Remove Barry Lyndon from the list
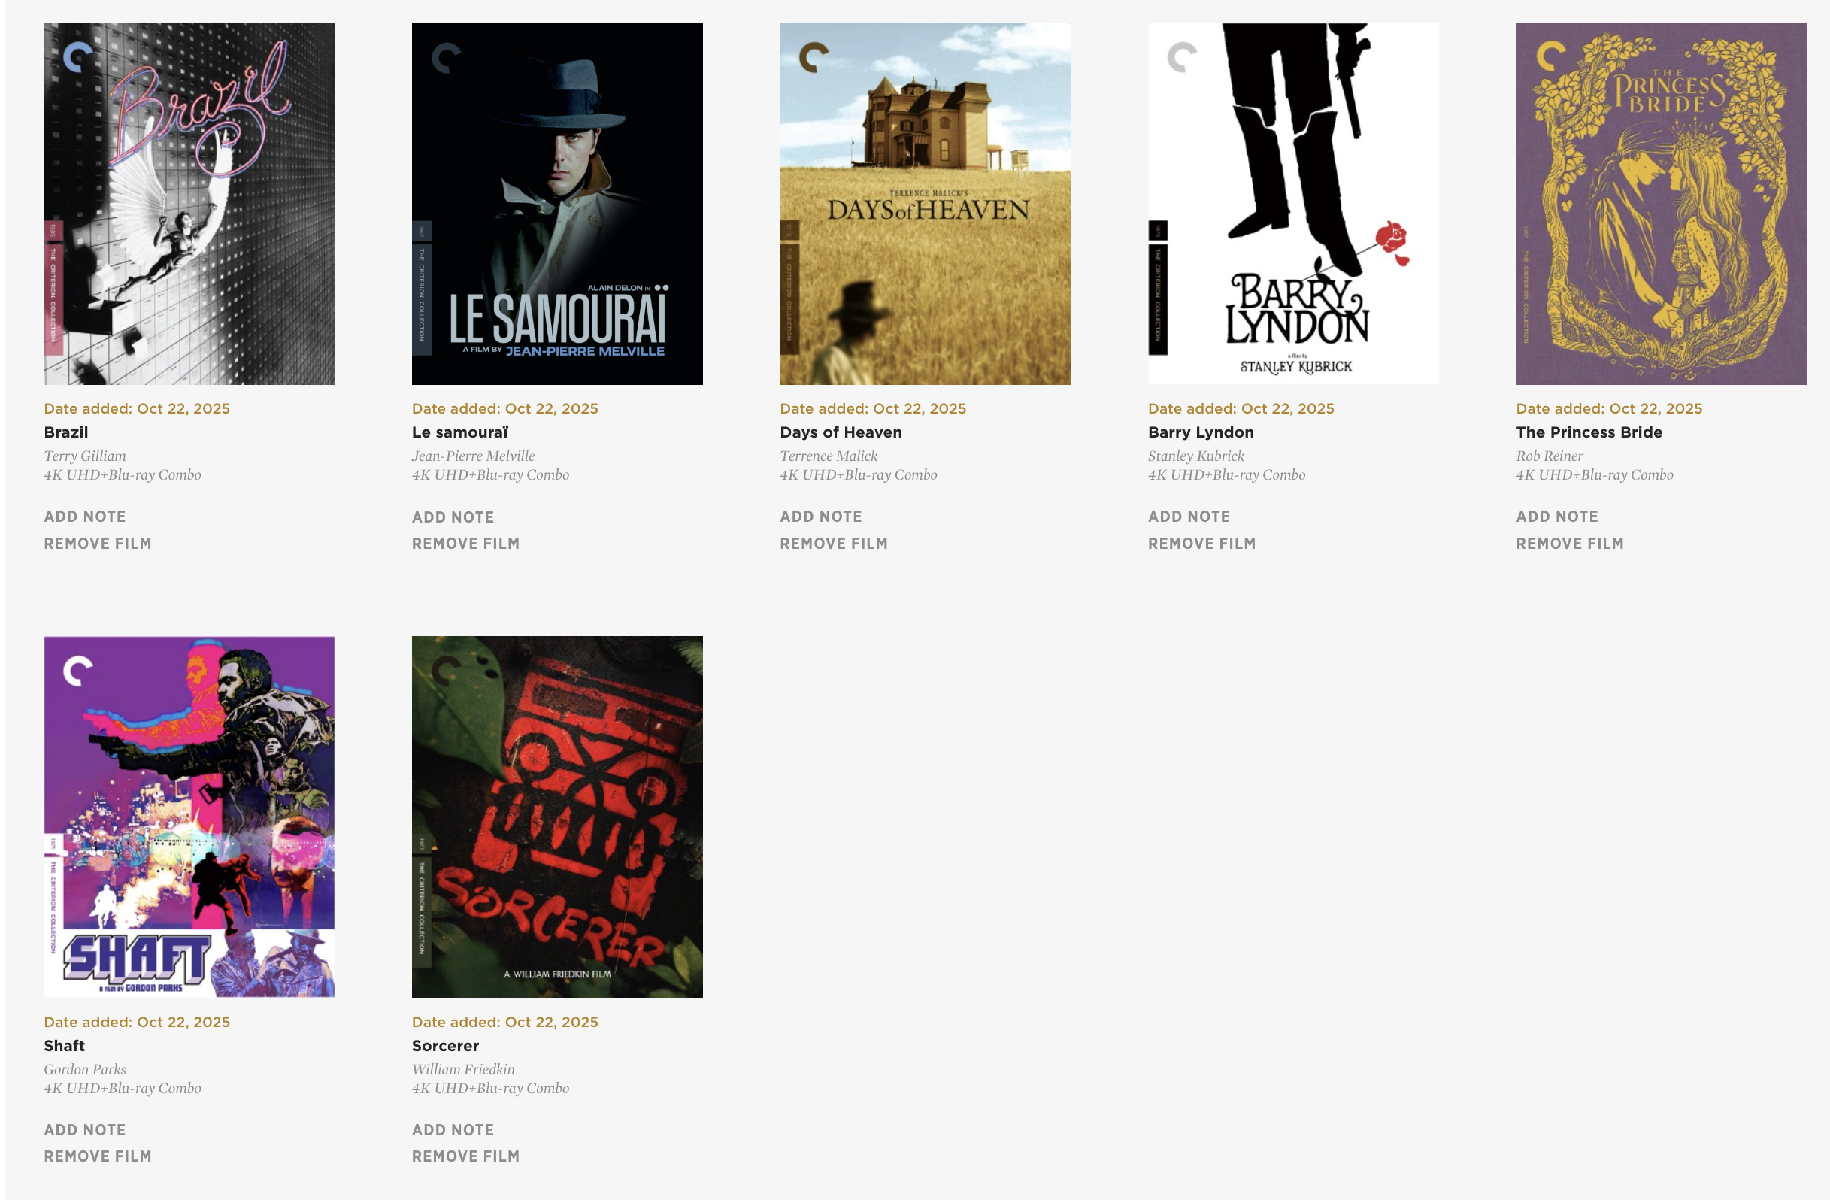This screenshot has height=1200, width=1830. (1201, 544)
